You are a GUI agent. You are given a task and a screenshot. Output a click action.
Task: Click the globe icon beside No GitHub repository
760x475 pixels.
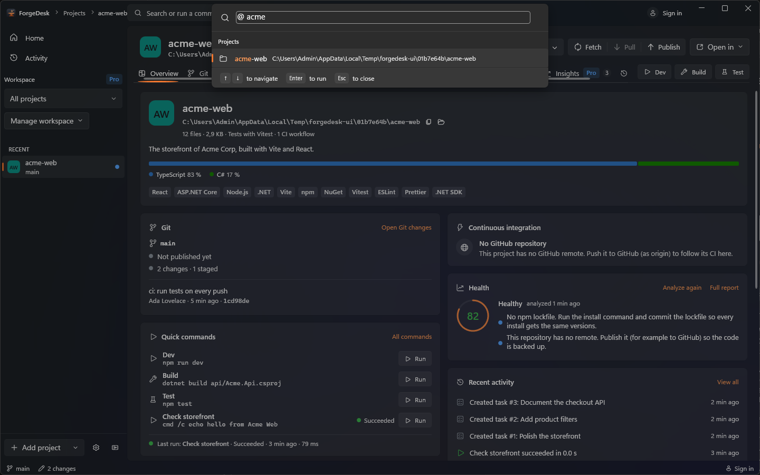coord(464,248)
